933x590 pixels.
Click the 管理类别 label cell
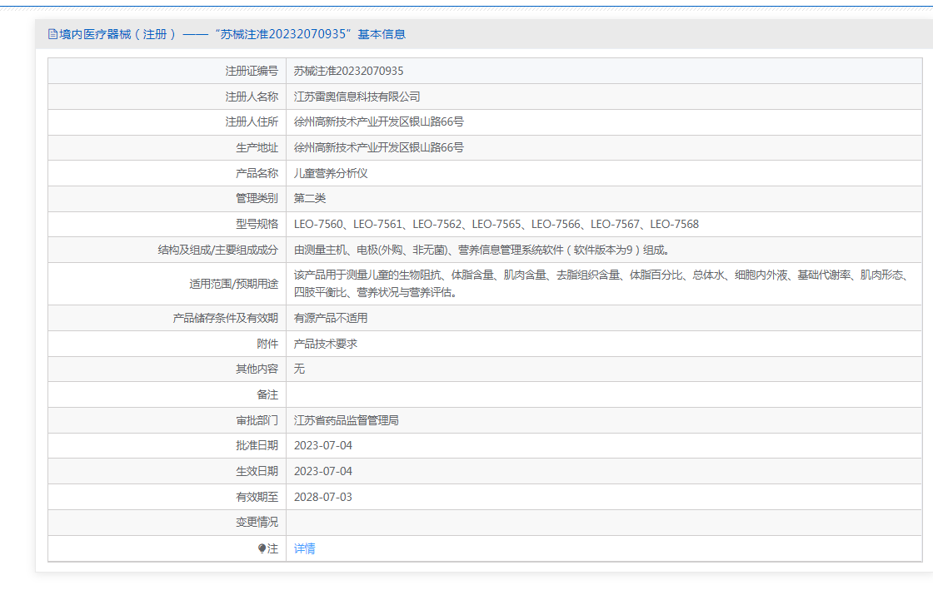[x=167, y=198]
